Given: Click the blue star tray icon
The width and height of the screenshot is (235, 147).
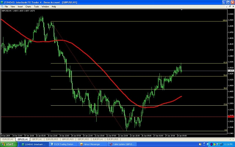Looking at the screenshot, I should [221, 144].
